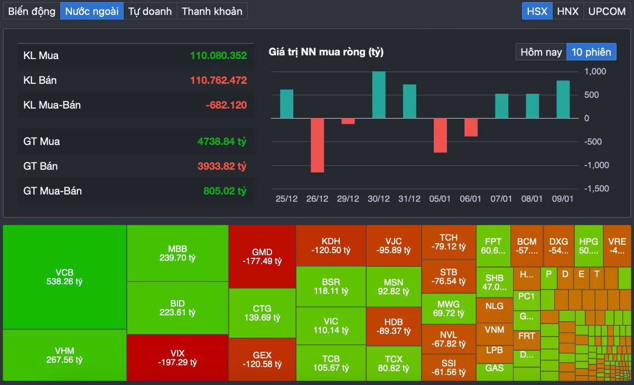Select the GT Mua-Bán value 805.02 tỷ

coord(225,191)
